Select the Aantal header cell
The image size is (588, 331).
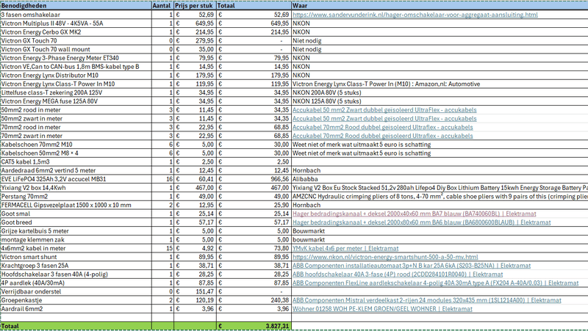pyautogui.click(x=162, y=6)
